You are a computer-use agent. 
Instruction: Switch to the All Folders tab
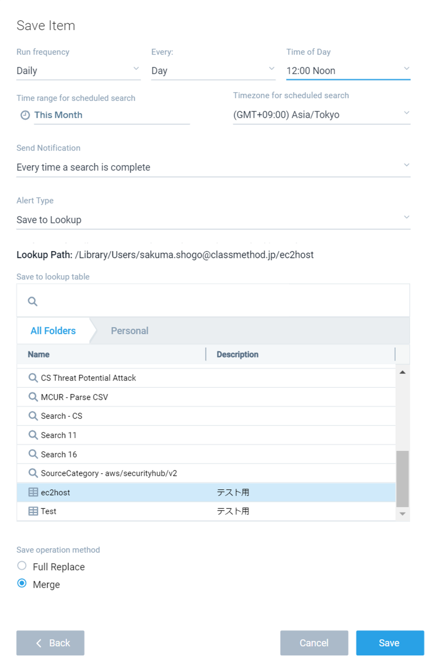(53, 330)
